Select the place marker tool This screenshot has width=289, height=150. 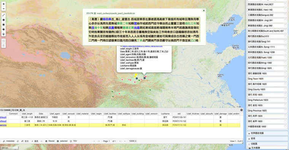3,34
